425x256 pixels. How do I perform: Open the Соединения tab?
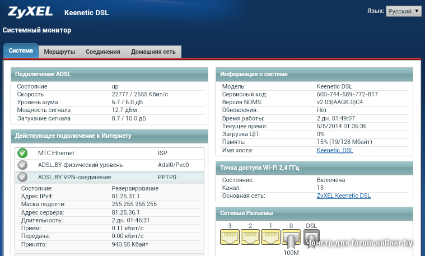tap(102, 52)
